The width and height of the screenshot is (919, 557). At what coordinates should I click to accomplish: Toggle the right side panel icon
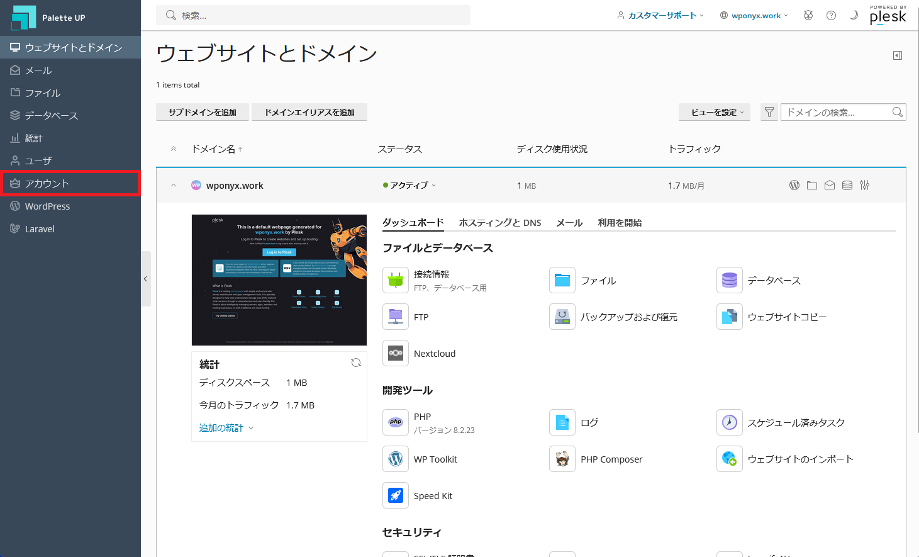click(x=898, y=55)
